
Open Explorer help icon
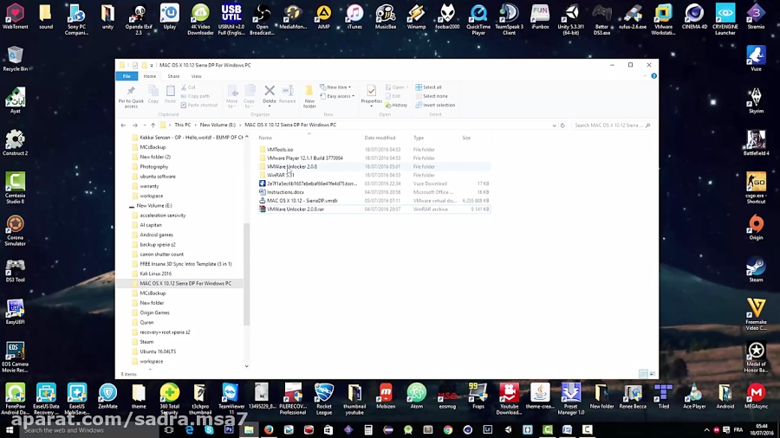point(653,76)
